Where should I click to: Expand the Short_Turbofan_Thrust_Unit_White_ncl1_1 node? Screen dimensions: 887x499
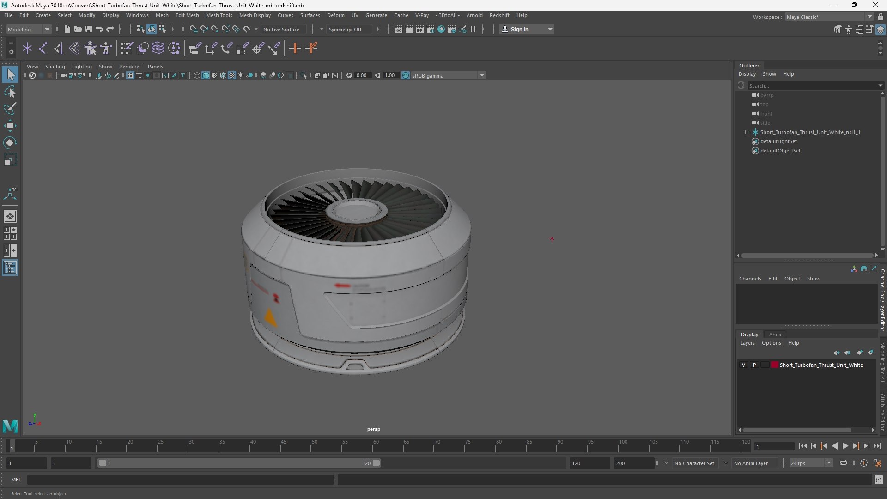click(747, 132)
